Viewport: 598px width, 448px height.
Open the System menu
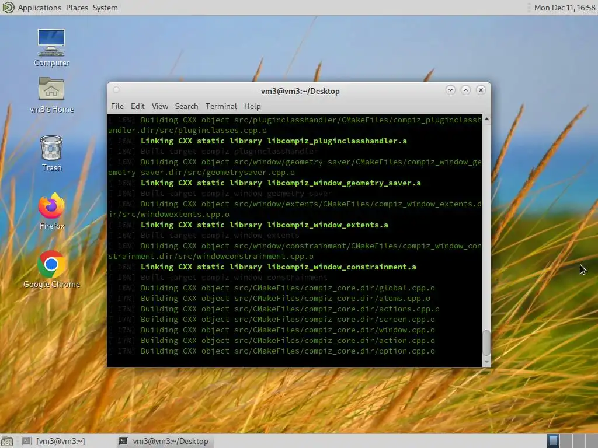(x=105, y=8)
